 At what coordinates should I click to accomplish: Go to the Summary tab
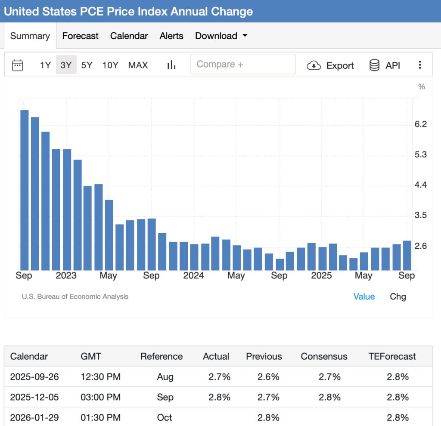30,36
